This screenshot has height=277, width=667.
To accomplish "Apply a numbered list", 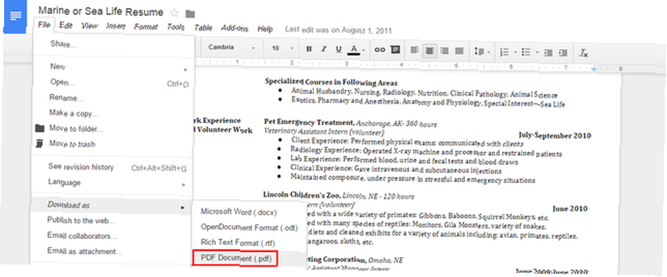I will point(504,52).
